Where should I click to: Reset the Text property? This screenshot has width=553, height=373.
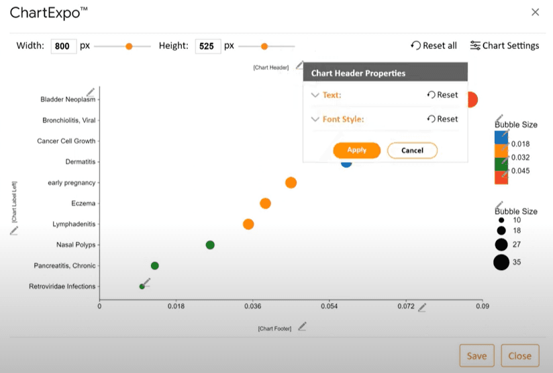coord(442,95)
